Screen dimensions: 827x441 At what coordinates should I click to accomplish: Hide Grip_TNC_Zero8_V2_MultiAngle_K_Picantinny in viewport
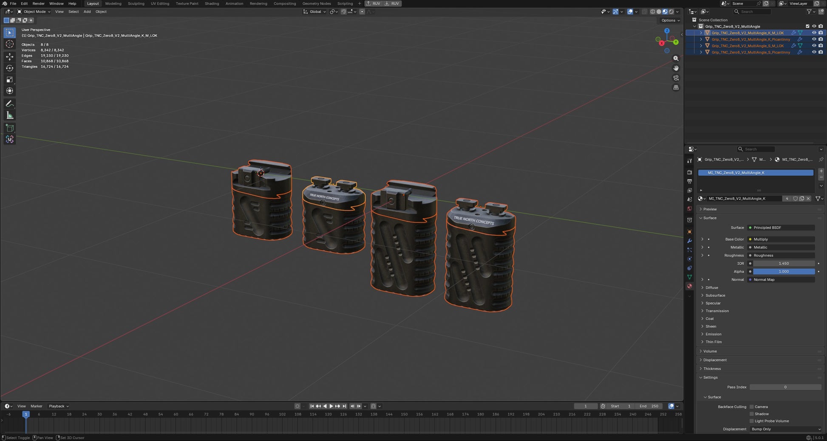[814, 39]
